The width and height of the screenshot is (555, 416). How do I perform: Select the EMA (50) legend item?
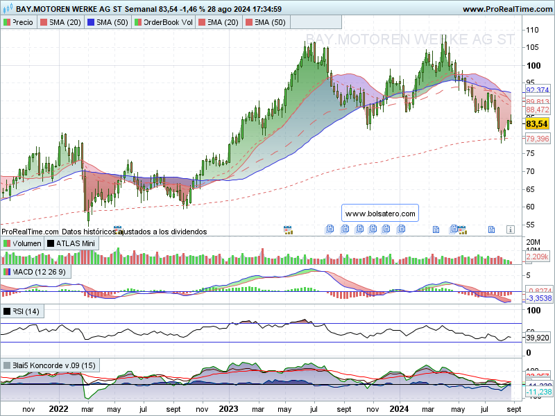point(266,22)
